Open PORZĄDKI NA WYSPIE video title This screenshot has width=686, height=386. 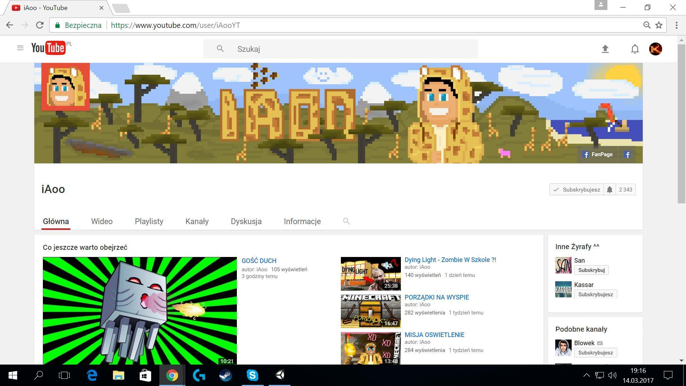(437, 297)
